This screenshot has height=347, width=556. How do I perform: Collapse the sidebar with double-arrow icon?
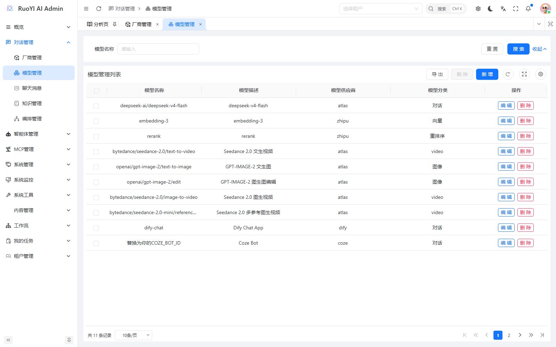(x=8, y=340)
